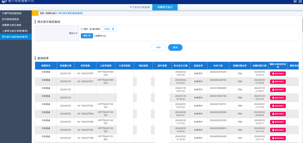This screenshot has height=143, width=303.
Task: Delete record with approval number 20240130895869
Action: (278, 90)
